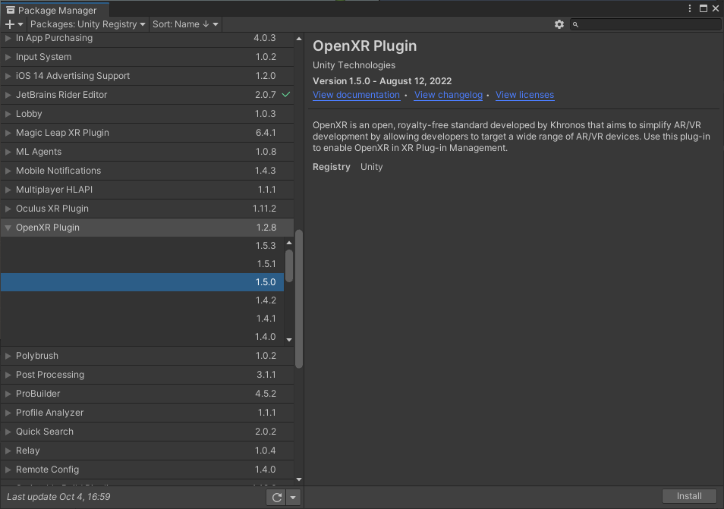Select the Relay package
Viewport: 724px width, 509px height.
click(146, 451)
